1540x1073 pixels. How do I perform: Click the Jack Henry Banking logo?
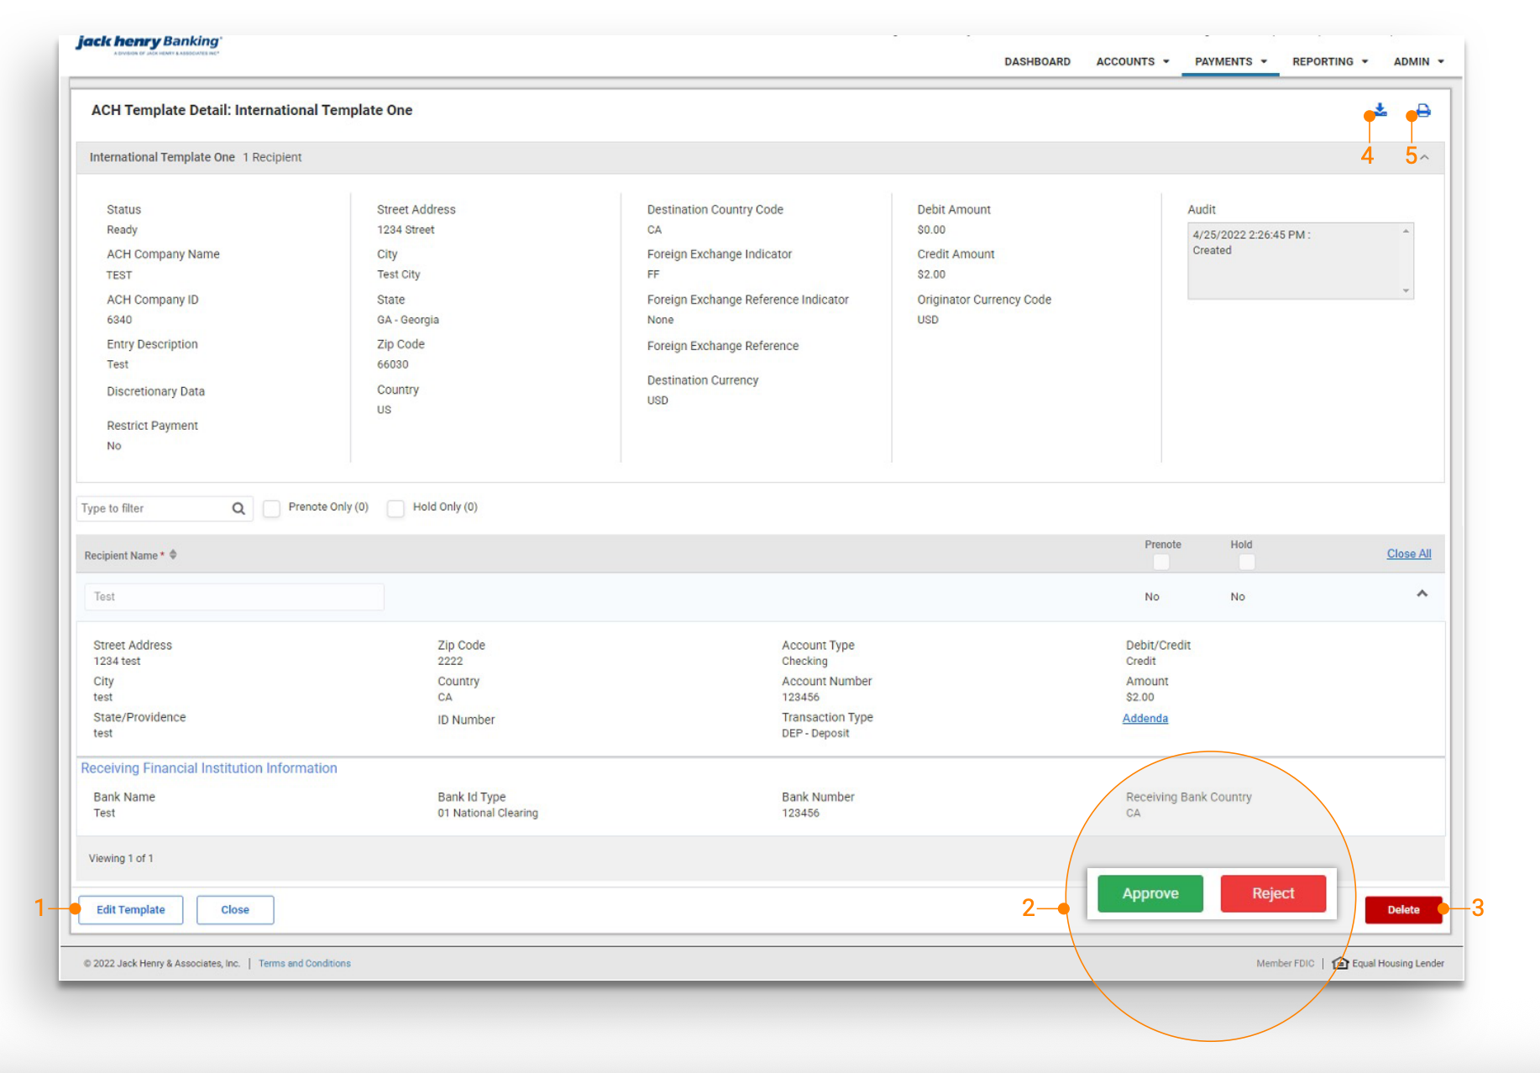click(x=149, y=44)
